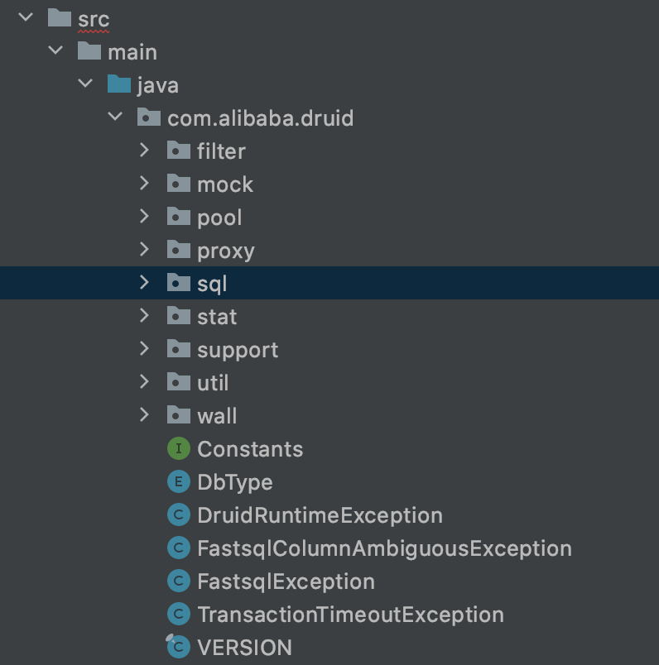Viewport: 659px width, 665px height.
Task: Select the mock package row
Action: [x=225, y=184]
